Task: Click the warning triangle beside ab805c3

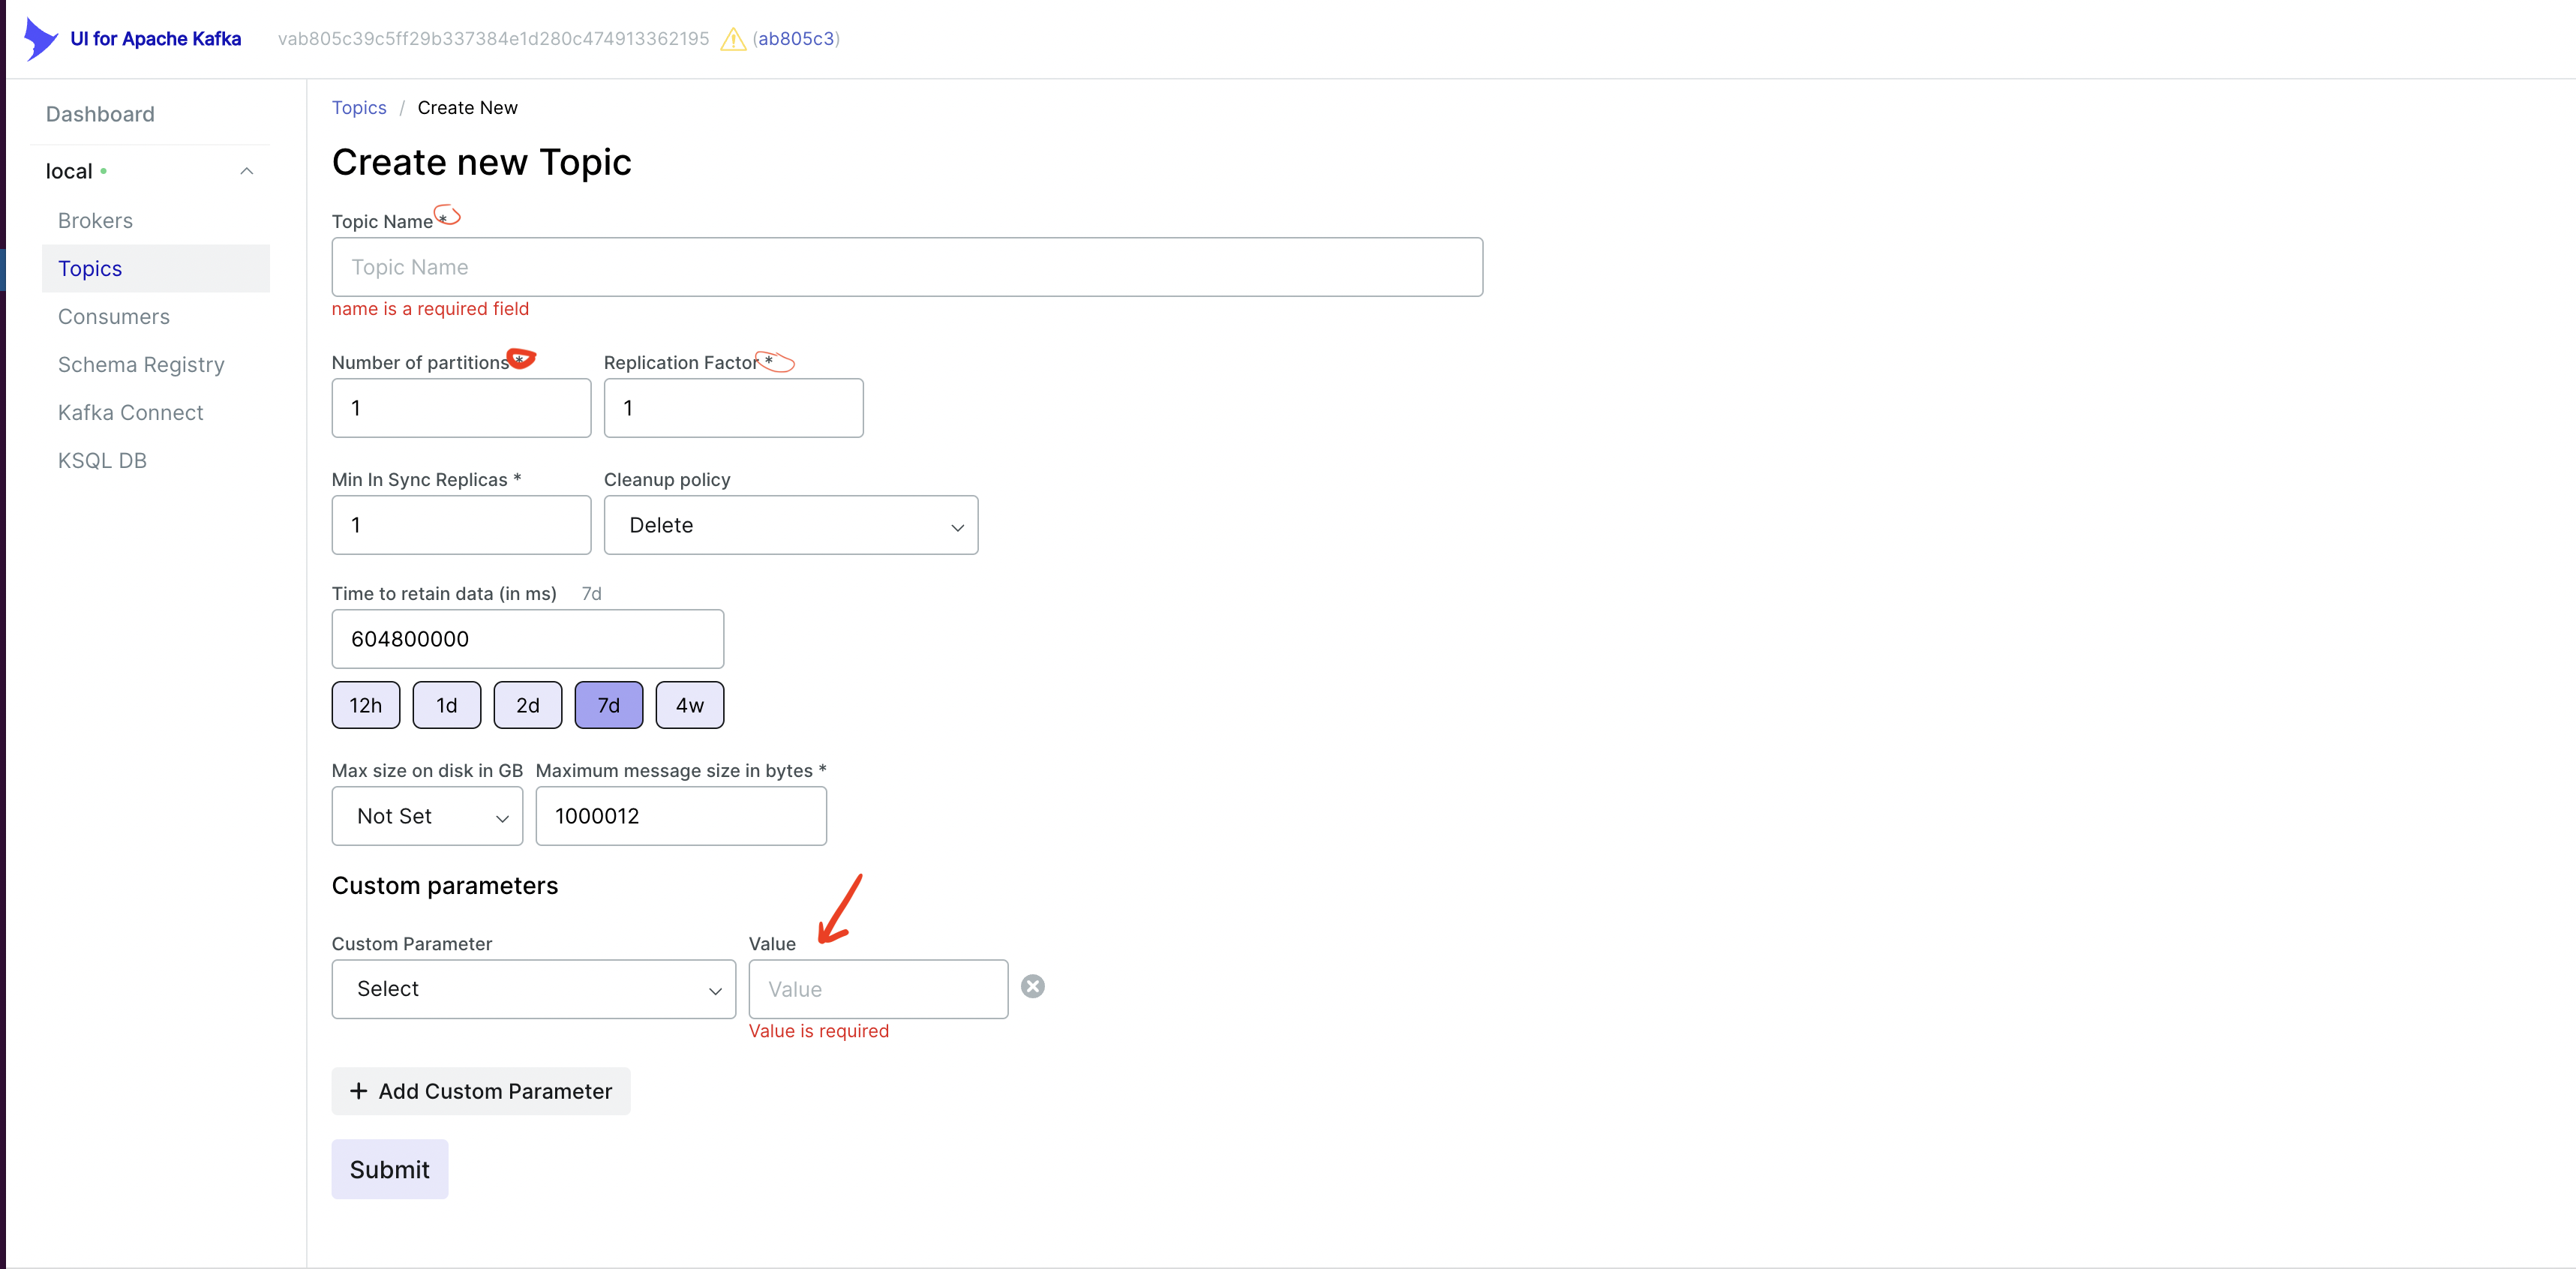Action: 734,39
